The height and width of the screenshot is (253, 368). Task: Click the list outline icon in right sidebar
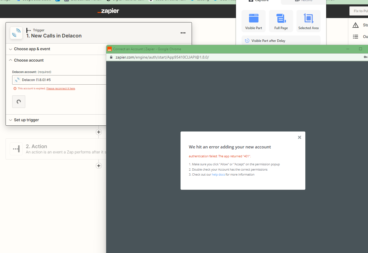coord(356,37)
